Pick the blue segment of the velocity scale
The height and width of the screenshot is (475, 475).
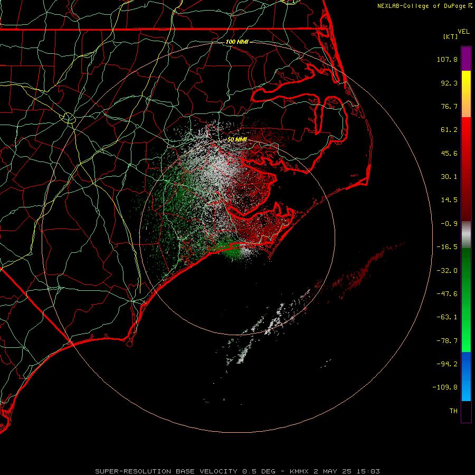(466, 376)
